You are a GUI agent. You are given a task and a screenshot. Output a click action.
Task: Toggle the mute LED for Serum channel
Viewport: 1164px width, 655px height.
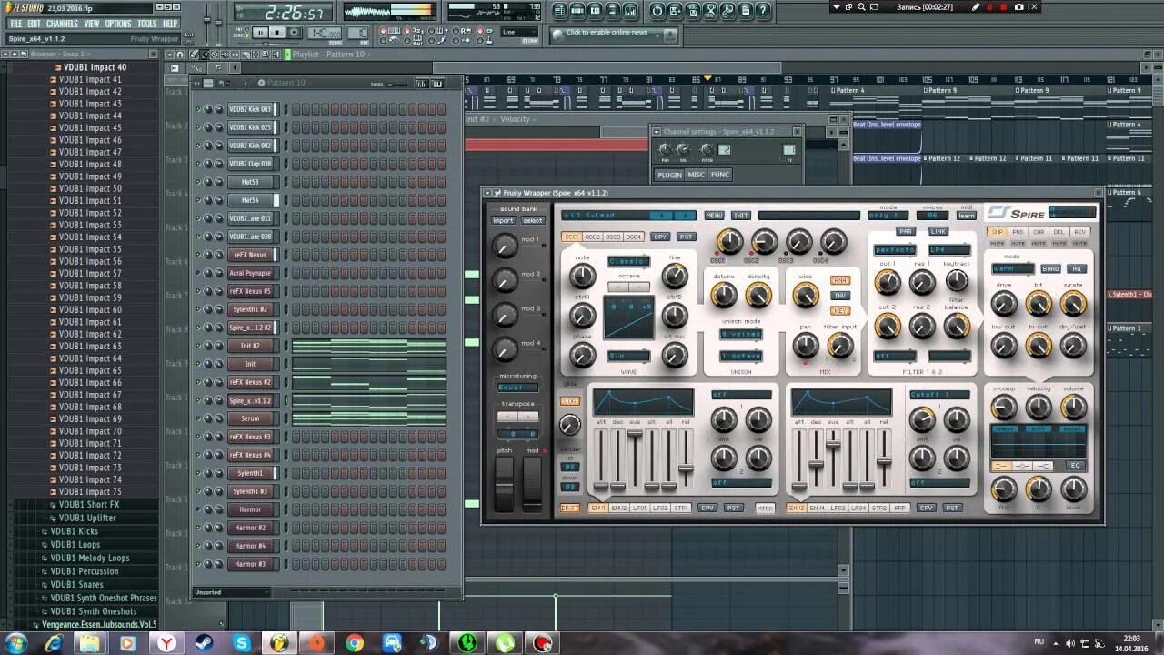pos(198,418)
